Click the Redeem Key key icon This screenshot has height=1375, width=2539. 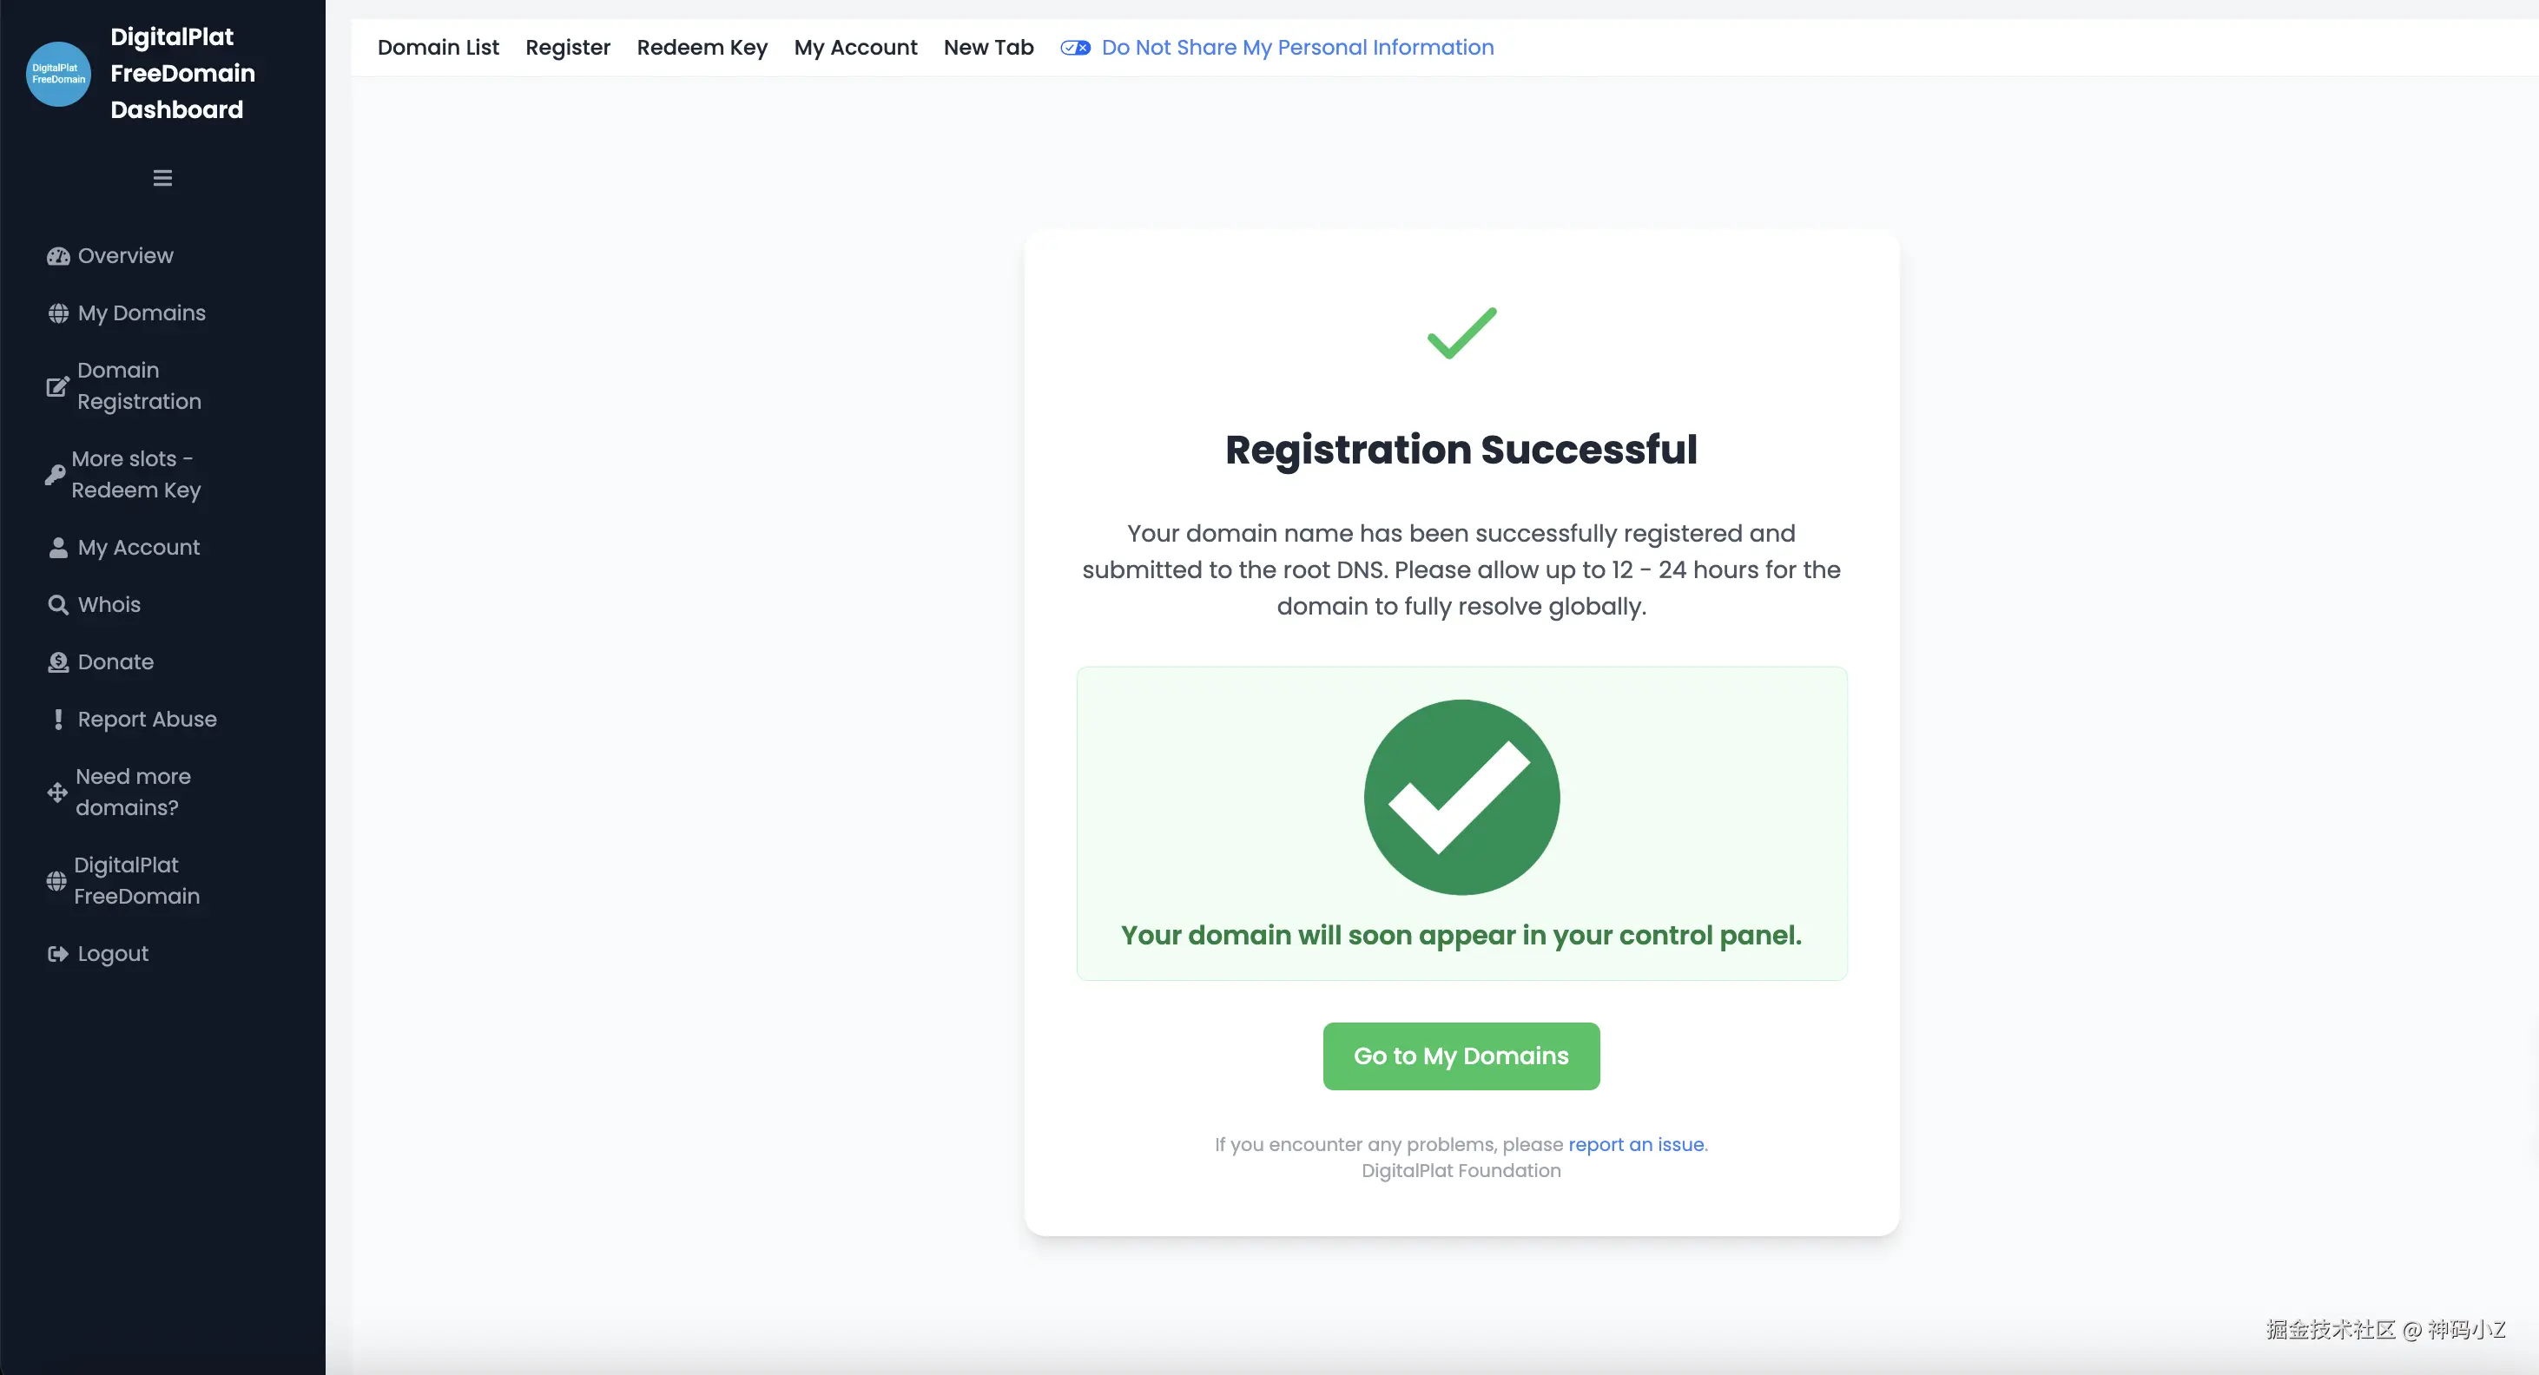click(x=56, y=475)
